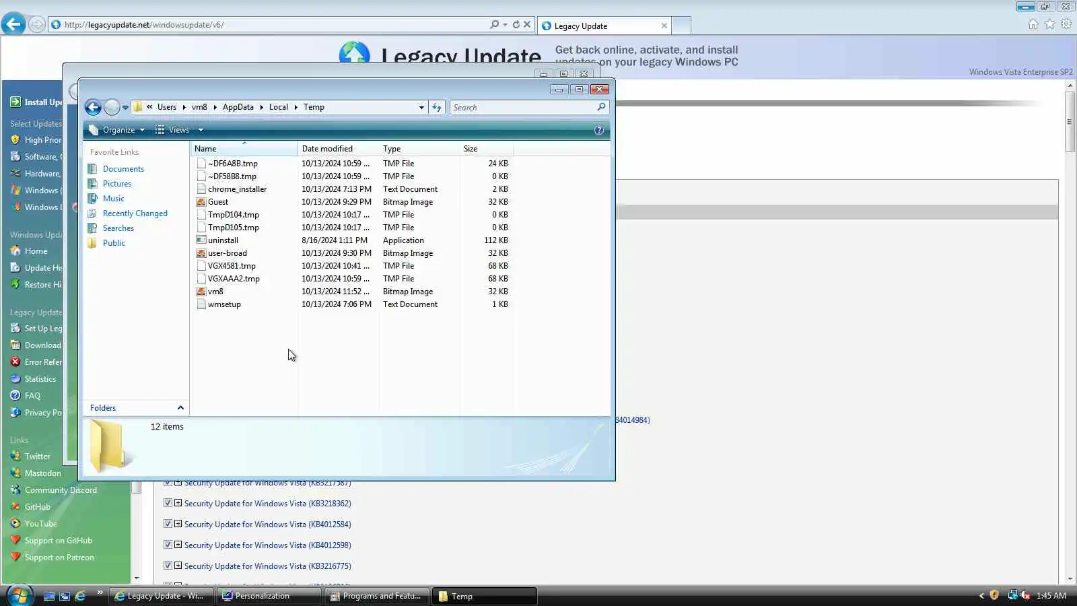Go back in the Temp Explorer window

(x=93, y=107)
